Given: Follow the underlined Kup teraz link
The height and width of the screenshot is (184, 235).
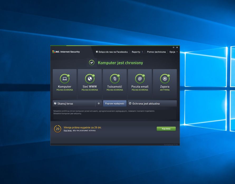Looking at the screenshot, I should click(68, 130).
